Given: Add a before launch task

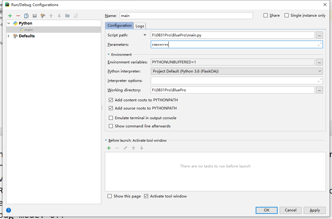Looking at the screenshot, I should (109, 148).
